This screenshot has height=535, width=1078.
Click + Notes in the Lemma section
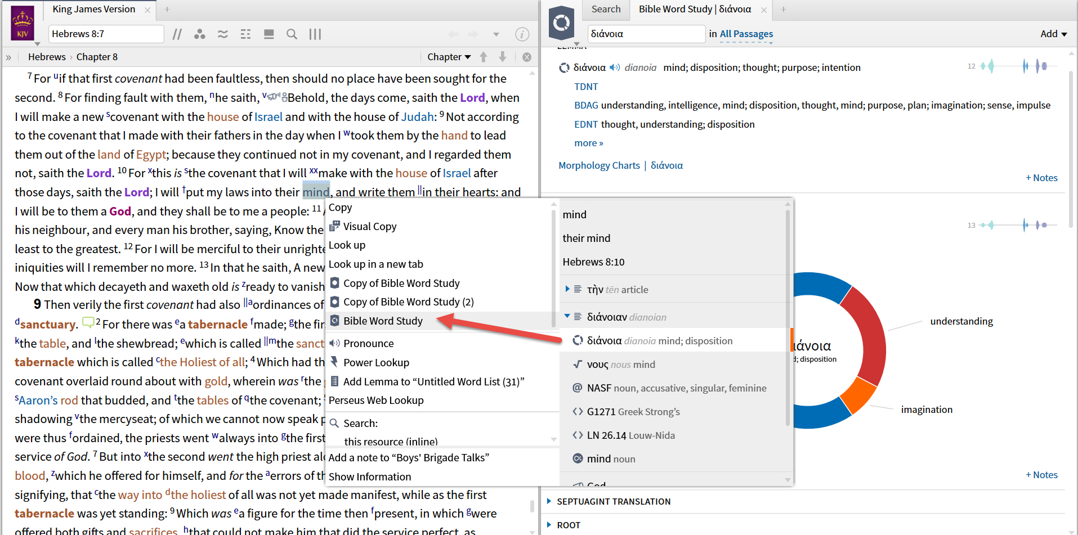(x=1041, y=178)
